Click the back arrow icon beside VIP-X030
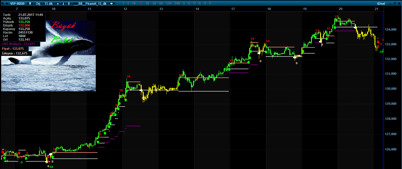The height and width of the screenshot is (169, 402). click(x=7, y=3)
